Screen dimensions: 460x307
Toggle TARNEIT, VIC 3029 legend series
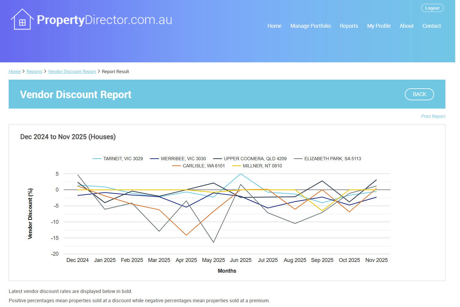[x=123, y=159]
